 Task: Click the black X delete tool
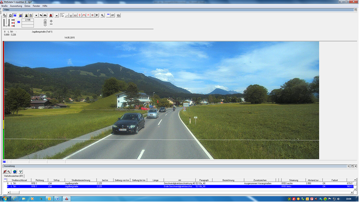pos(97,15)
